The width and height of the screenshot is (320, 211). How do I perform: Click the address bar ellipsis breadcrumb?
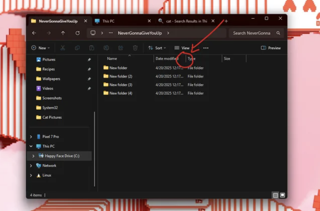[111, 33]
